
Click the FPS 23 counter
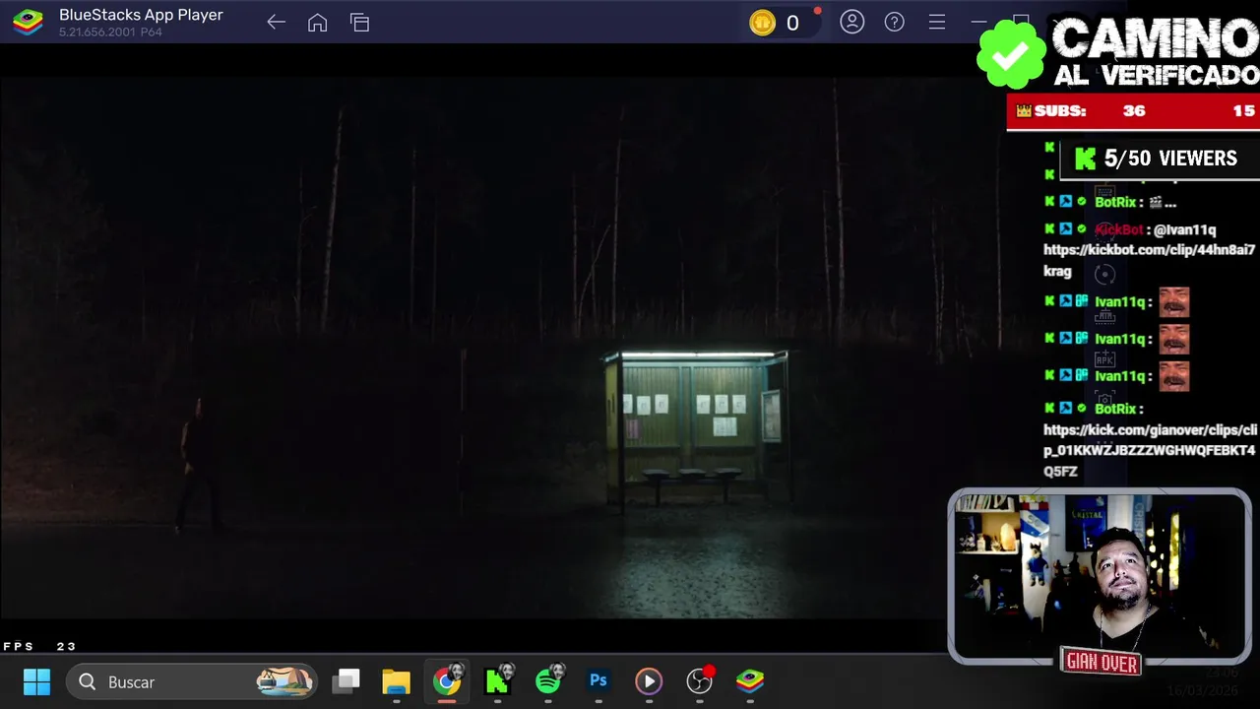pyautogui.click(x=39, y=646)
